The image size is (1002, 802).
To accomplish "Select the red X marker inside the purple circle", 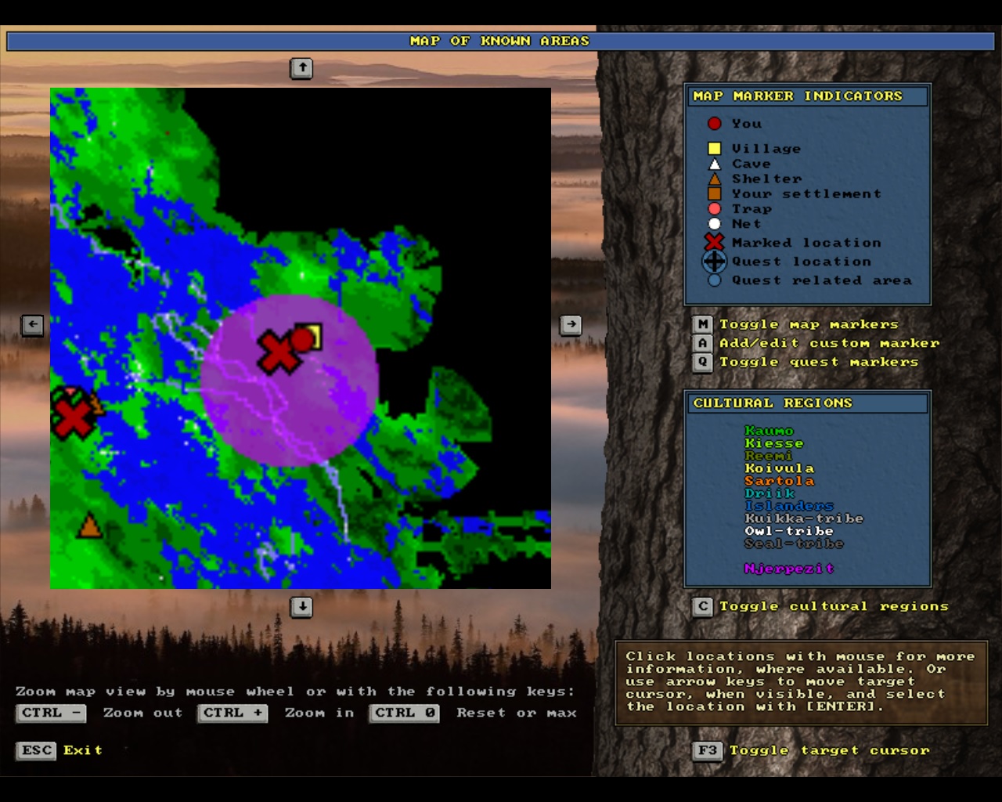I will click(x=279, y=352).
